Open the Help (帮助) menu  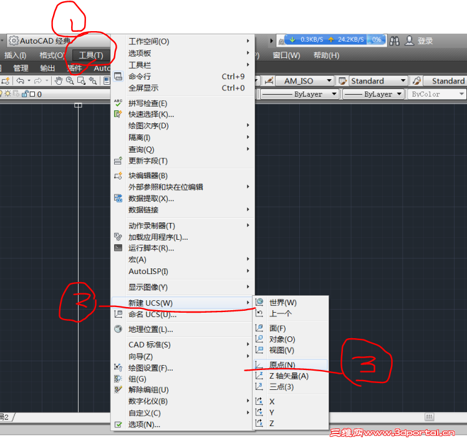327,55
